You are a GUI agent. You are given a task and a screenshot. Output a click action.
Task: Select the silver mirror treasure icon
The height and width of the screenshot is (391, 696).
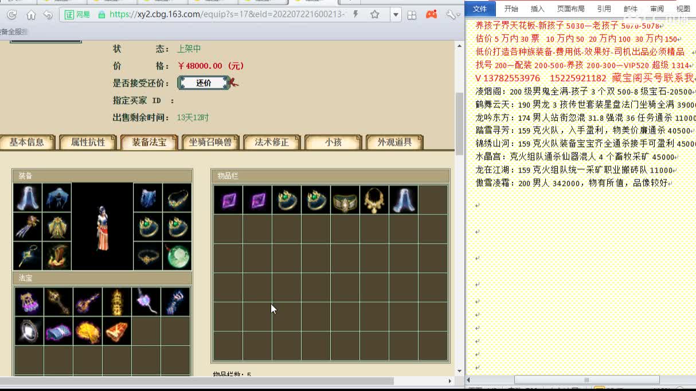pyautogui.click(x=29, y=331)
